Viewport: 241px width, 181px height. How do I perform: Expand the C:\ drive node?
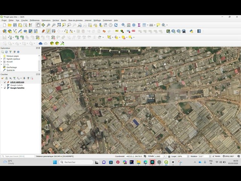coord(2,64)
